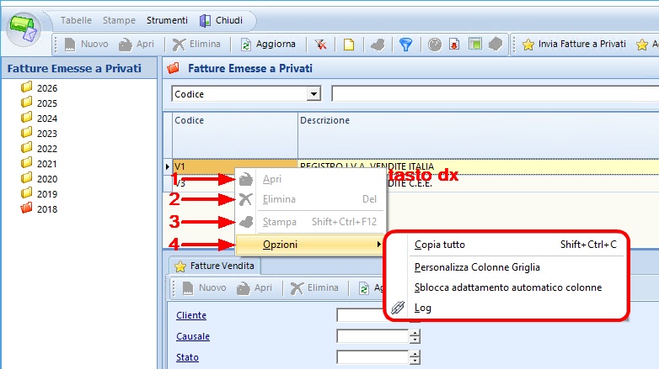Click the blue funnel filter icon
The height and width of the screenshot is (369, 659).
[x=405, y=45]
